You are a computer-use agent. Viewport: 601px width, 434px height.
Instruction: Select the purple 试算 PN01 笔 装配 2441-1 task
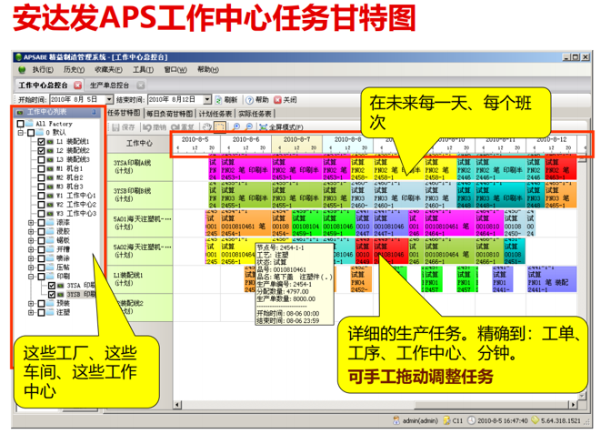click(551, 280)
